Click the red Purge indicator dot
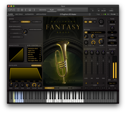Viewport: 126px width, 113px height. 101,14
